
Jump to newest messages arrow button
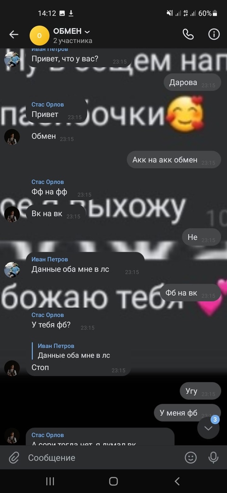pyautogui.click(x=208, y=428)
